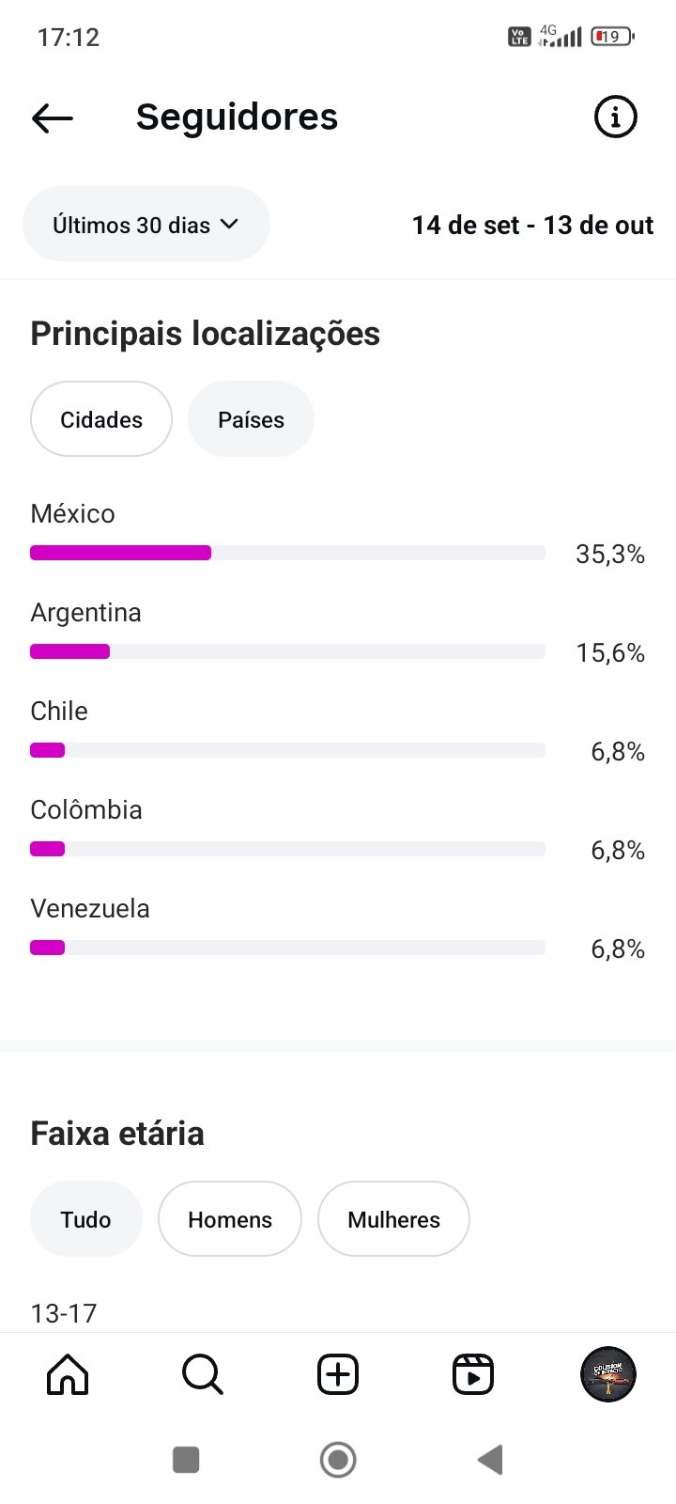676x1504 pixels.
Task: Open the search magnifier icon
Action: pyautogui.click(x=202, y=1374)
